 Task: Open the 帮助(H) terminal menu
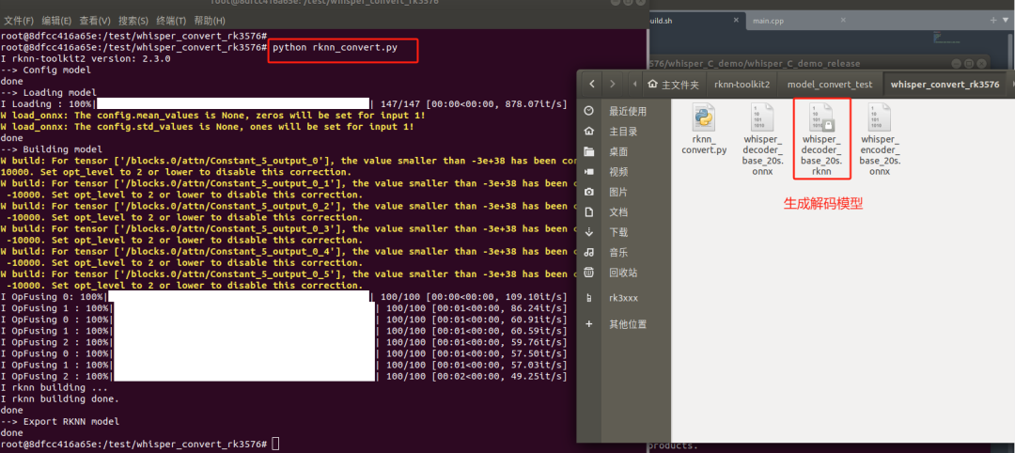pyautogui.click(x=210, y=21)
